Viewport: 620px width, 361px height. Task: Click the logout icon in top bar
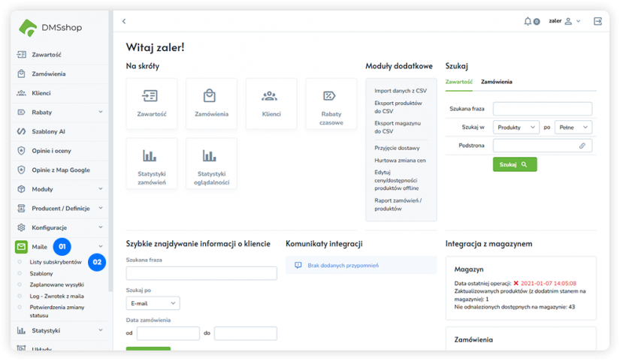(597, 21)
